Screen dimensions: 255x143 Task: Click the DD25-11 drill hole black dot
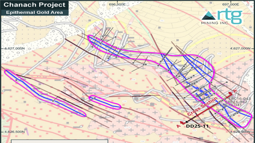click(187, 122)
